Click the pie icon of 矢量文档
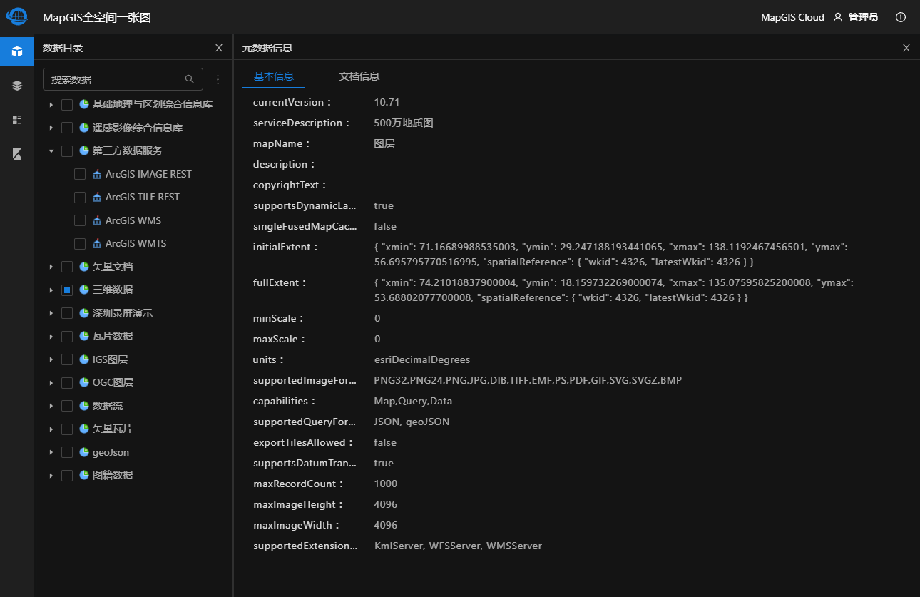Screen dimensions: 920x597 [84, 267]
